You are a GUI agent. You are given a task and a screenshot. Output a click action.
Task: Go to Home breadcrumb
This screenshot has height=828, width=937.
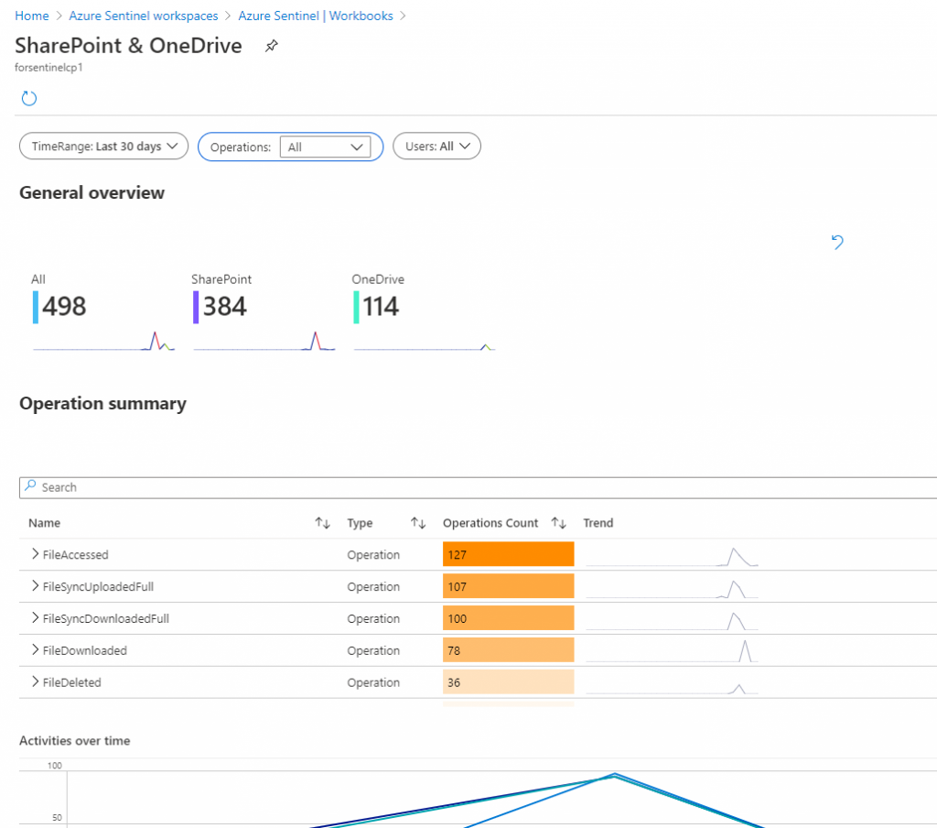coord(32,16)
